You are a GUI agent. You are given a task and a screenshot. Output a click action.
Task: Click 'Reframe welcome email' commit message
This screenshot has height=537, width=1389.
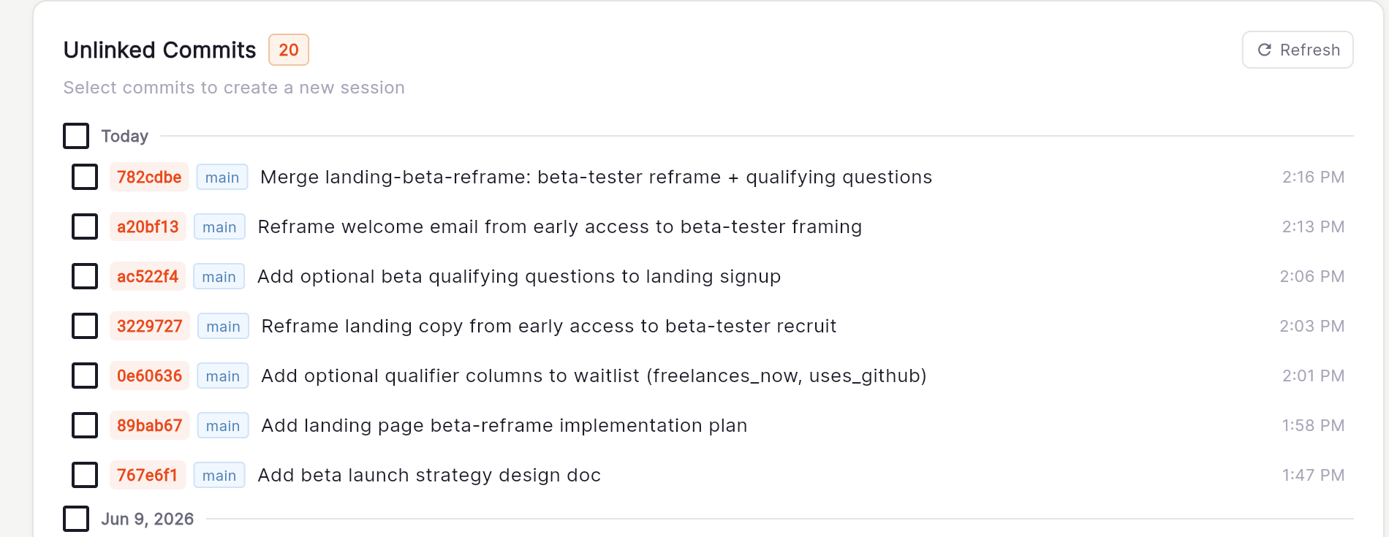tap(560, 226)
